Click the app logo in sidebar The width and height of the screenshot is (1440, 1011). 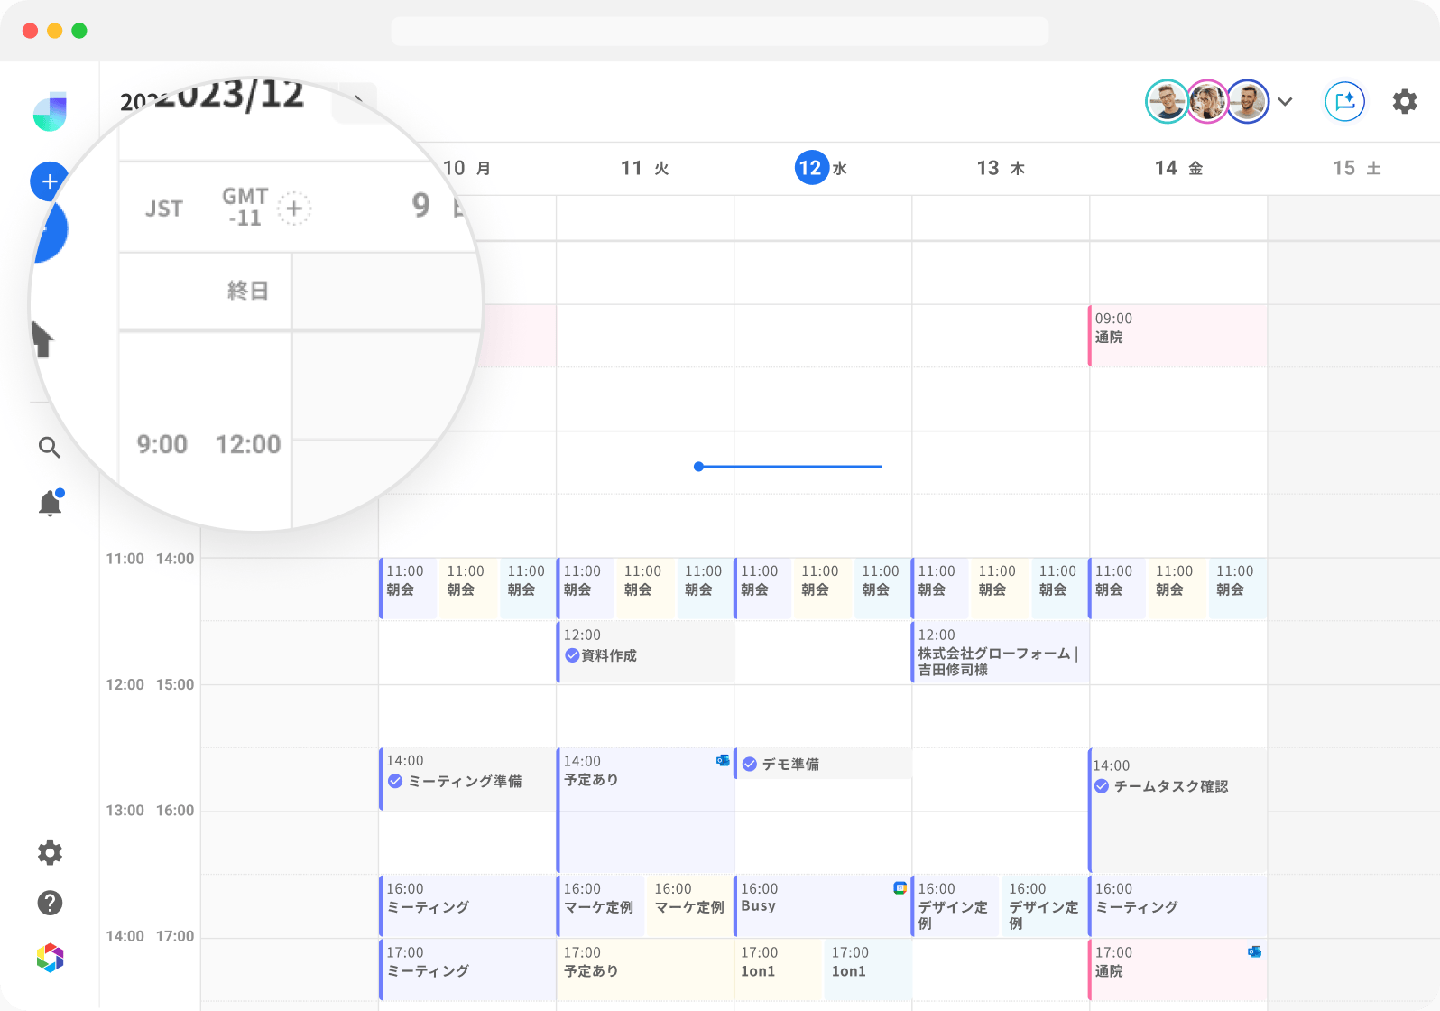pyautogui.click(x=51, y=111)
